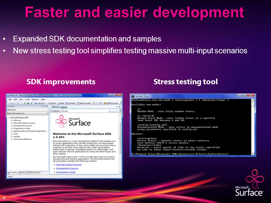Expand the Welcome tree node
This screenshot has height=203, width=271.
[12, 120]
